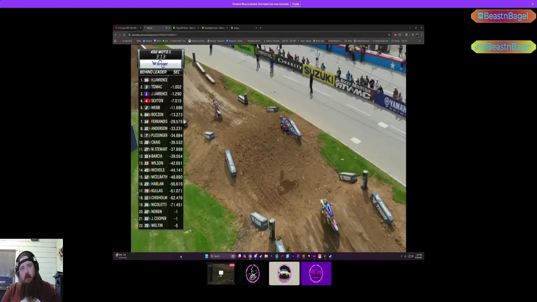Click the BEHIND LEADER column header
Viewport: 537px width, 302px height.
click(153, 72)
